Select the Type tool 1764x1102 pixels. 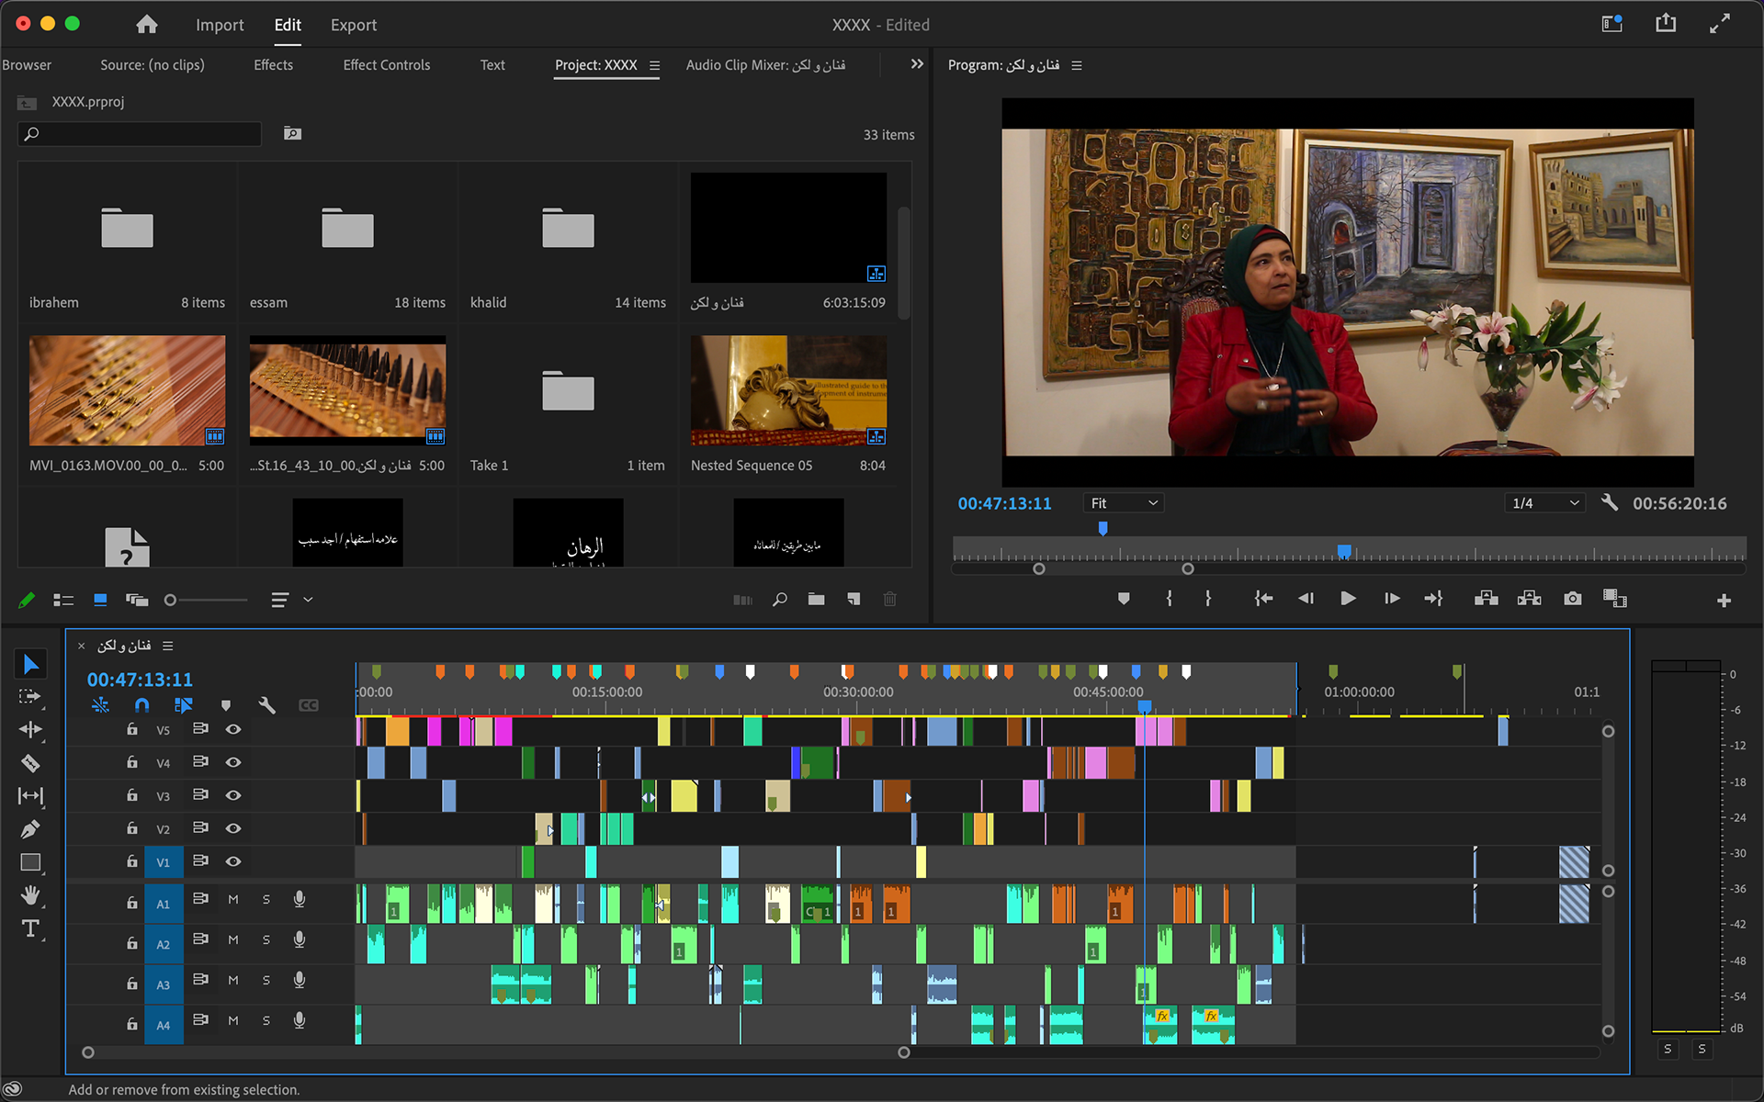30,928
